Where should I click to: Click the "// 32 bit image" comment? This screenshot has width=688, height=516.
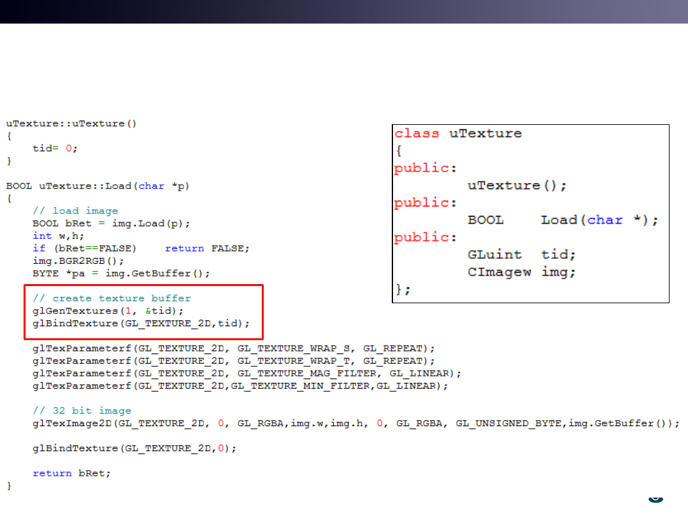click(82, 411)
